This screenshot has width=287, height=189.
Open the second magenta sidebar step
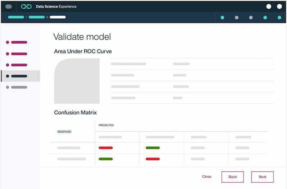[17, 54]
